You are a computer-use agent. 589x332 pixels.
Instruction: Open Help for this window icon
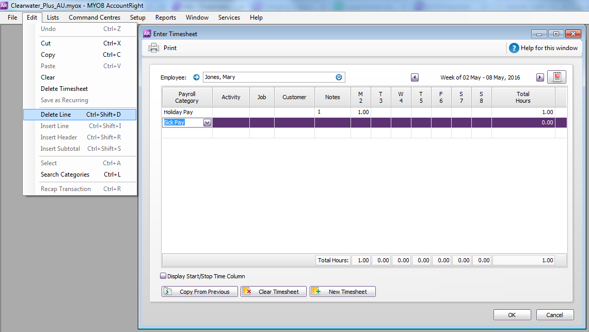(514, 48)
